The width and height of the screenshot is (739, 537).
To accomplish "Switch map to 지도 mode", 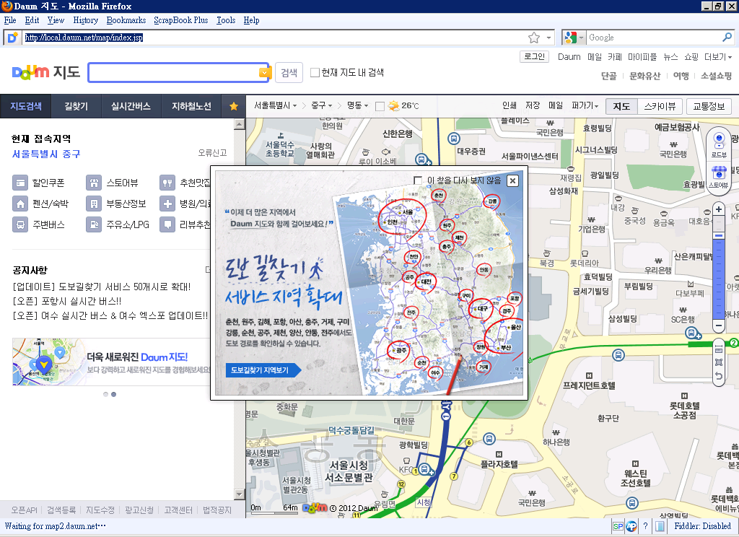I will coord(621,106).
